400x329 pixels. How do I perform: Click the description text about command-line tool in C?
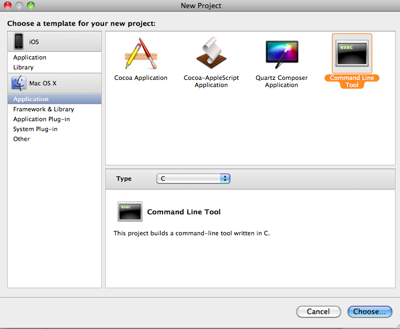192,233
